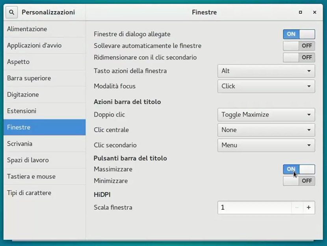Viewport: 327px width, 246px height.
Task: Increase window scale with plus button
Action: [x=308, y=207]
